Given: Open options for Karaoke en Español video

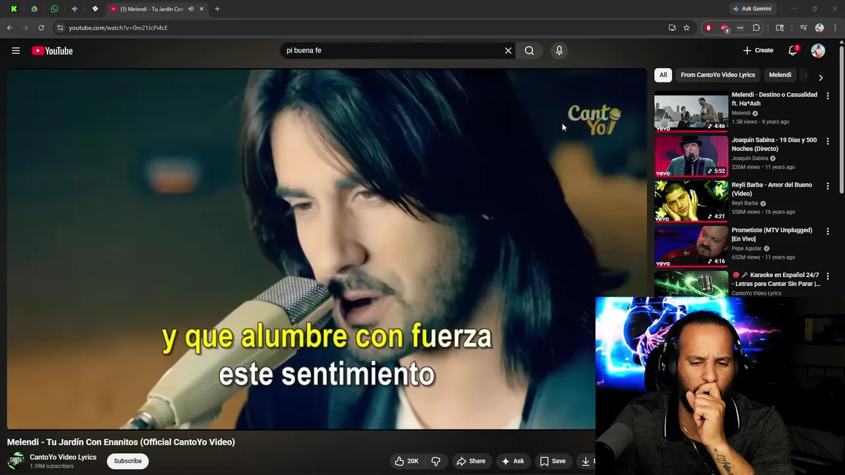Looking at the screenshot, I should pos(828,276).
